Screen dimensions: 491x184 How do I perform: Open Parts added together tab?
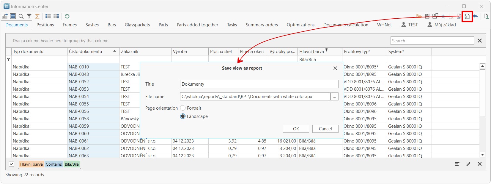pyautogui.click(x=197, y=25)
